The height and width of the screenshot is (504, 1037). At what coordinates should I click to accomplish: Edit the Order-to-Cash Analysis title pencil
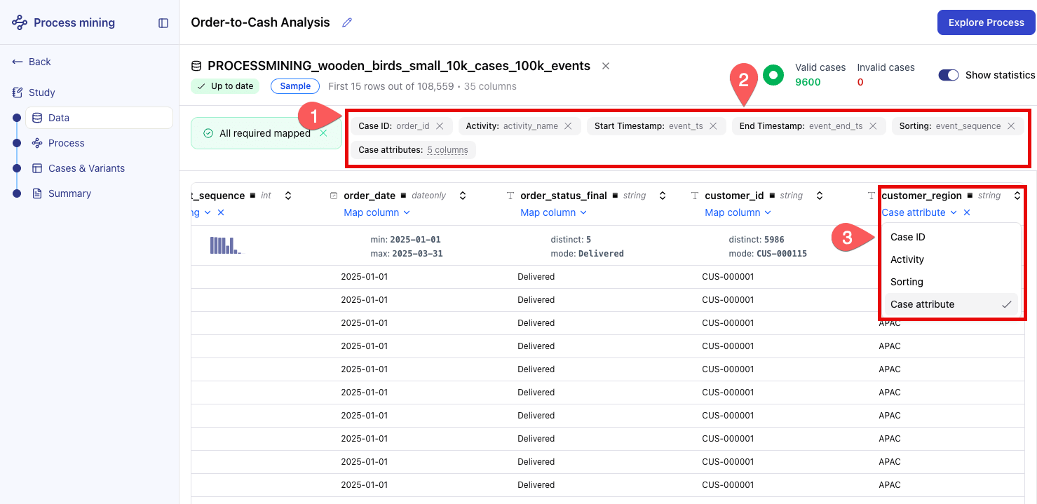click(346, 22)
